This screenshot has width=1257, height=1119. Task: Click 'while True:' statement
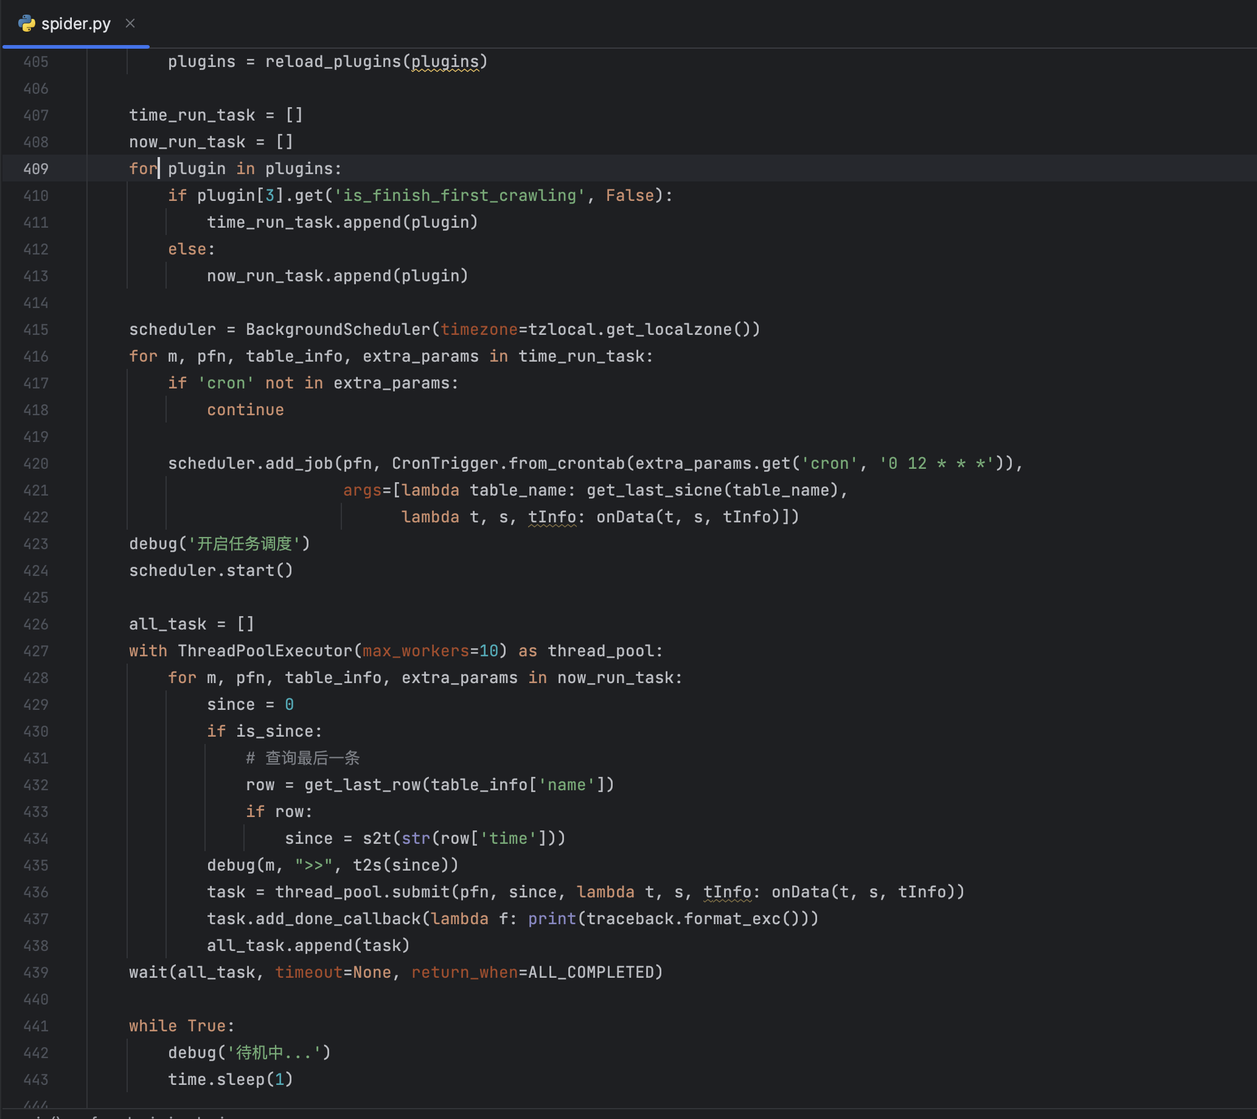click(182, 1026)
